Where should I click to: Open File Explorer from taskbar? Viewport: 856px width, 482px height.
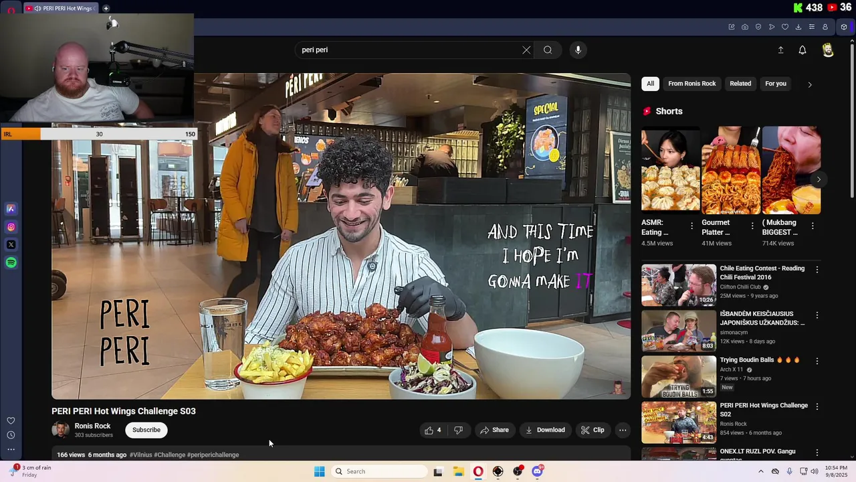(x=458, y=471)
